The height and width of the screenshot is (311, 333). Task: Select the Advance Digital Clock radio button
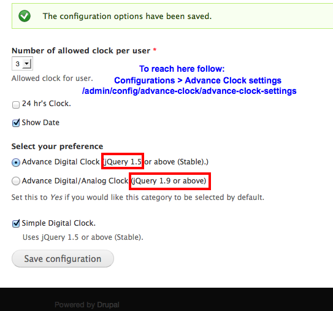(16, 163)
